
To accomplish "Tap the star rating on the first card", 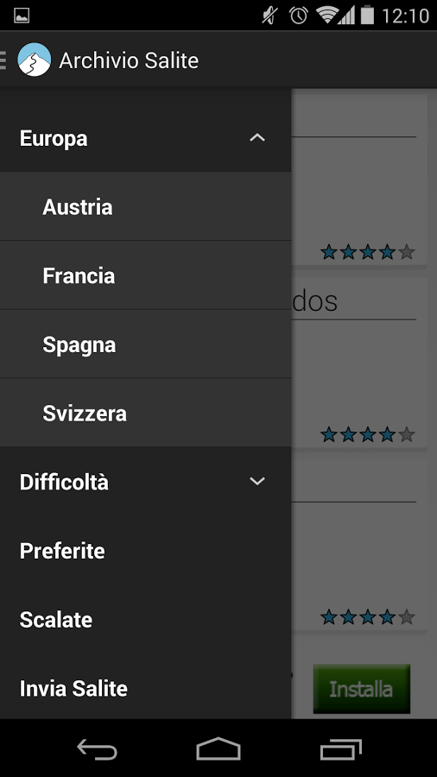I will click(x=368, y=252).
